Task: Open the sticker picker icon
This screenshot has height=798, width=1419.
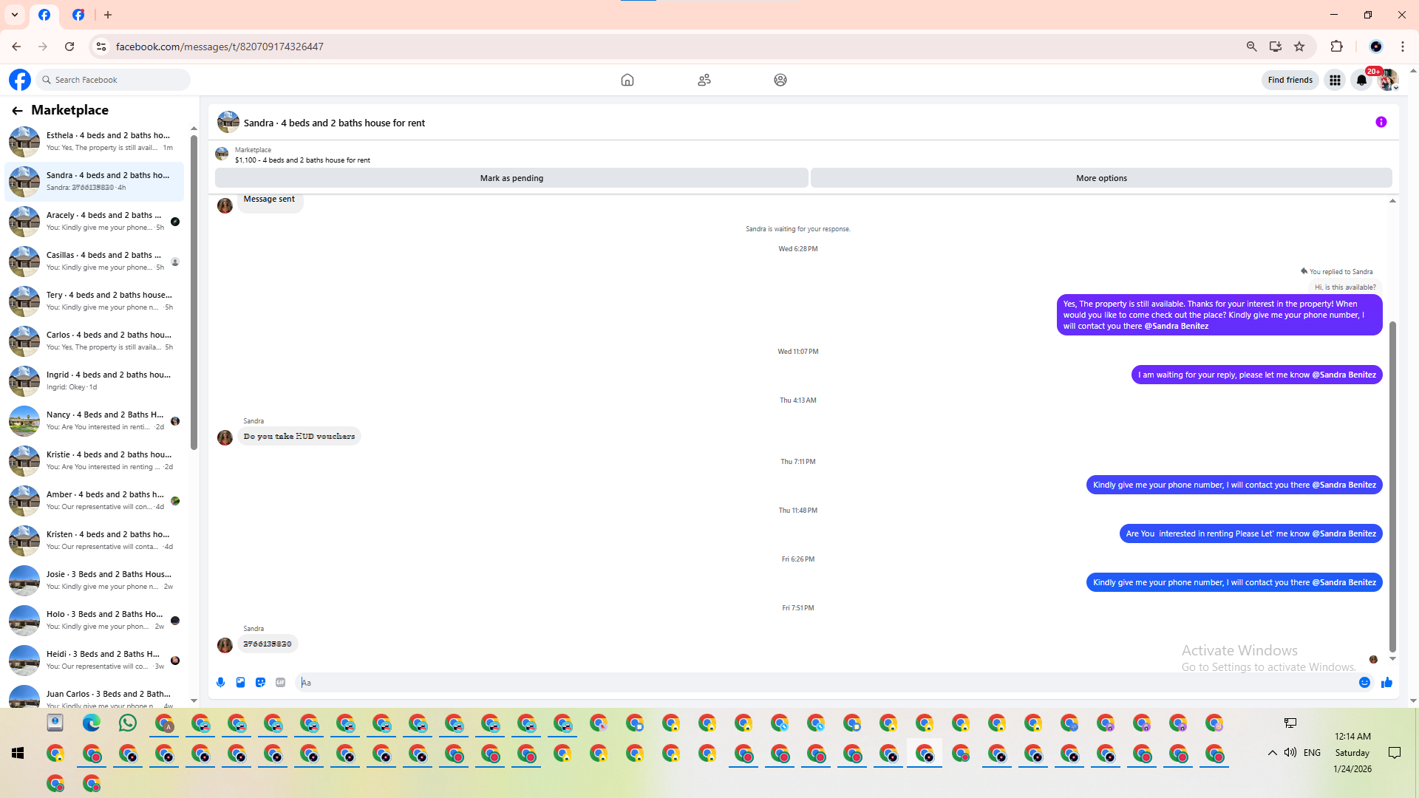Action: pyautogui.click(x=260, y=683)
